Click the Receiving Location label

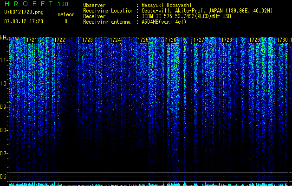(x=108, y=11)
